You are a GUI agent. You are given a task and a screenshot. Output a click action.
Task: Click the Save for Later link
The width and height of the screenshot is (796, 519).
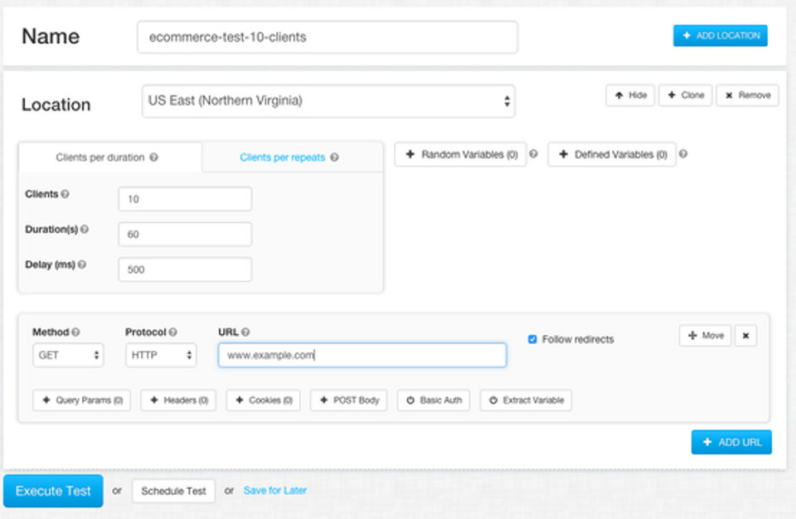coord(274,491)
